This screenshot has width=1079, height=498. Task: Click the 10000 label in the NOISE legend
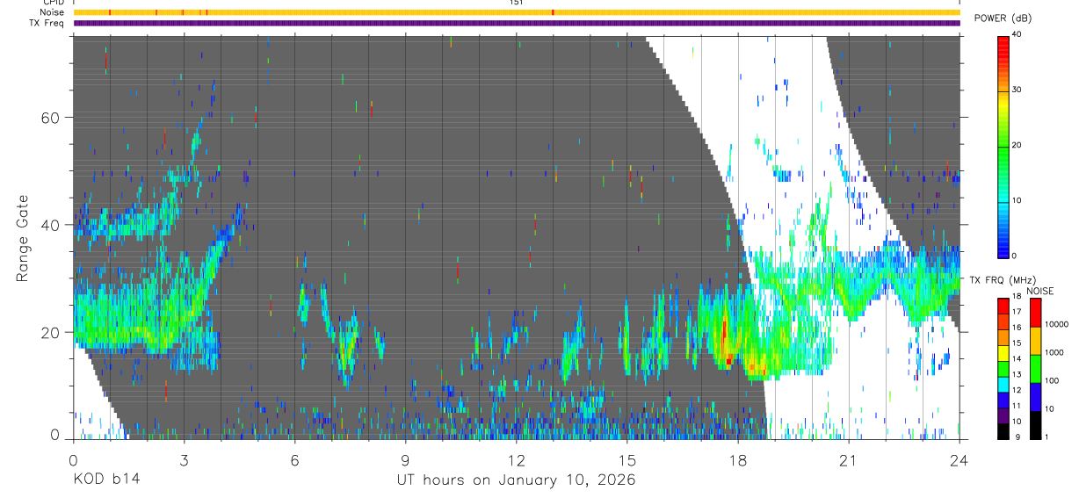pos(1056,324)
